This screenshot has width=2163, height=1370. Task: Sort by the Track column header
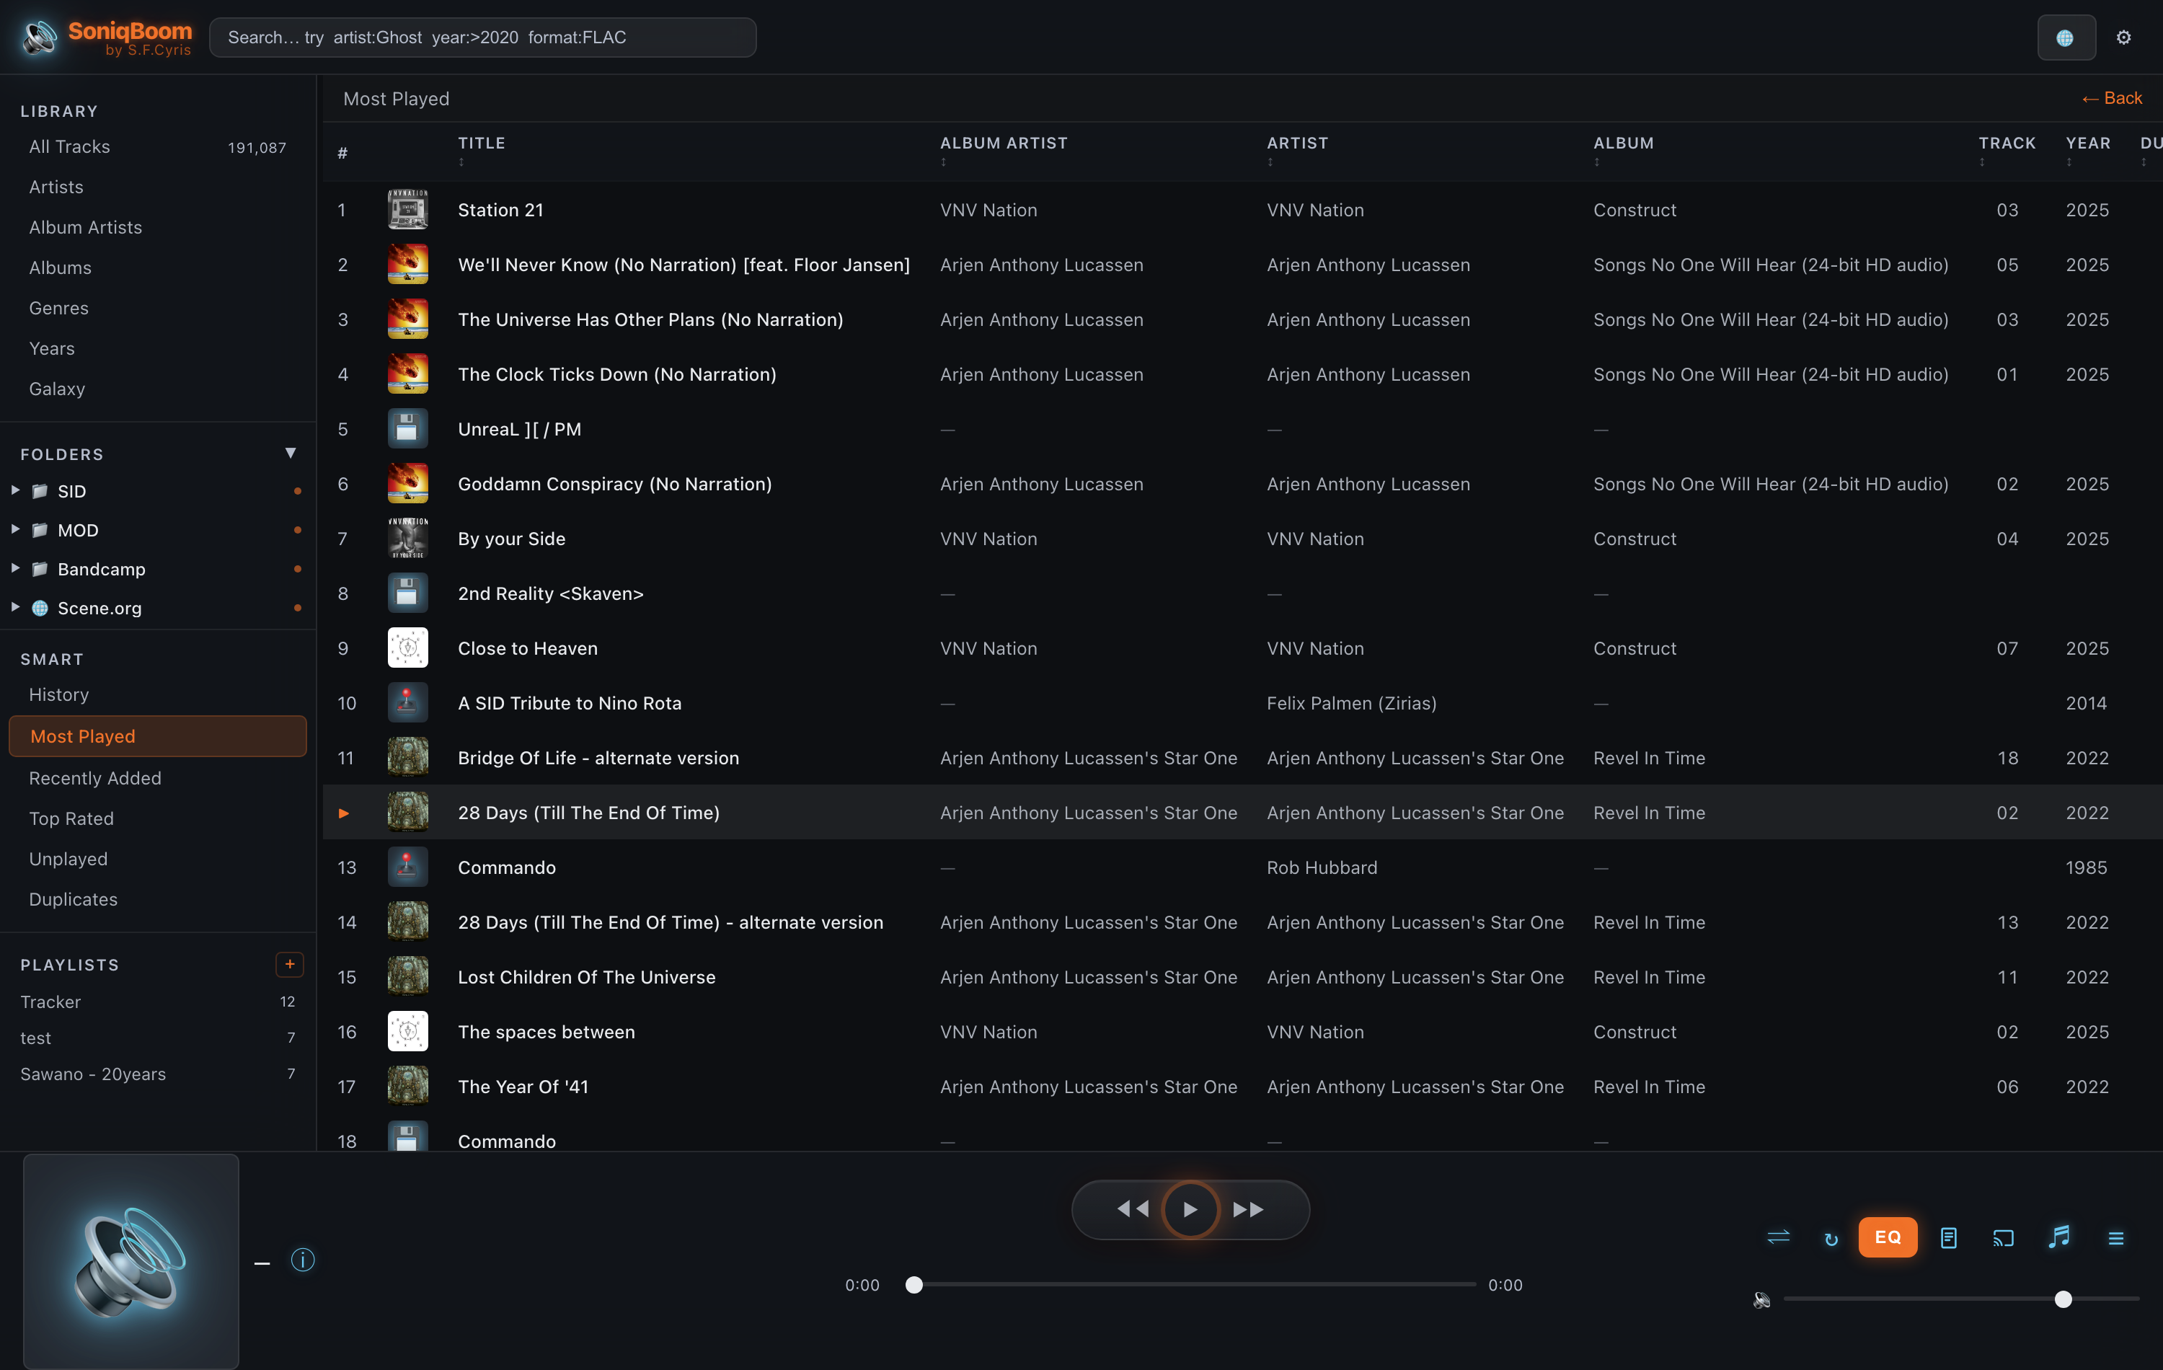tap(2007, 143)
